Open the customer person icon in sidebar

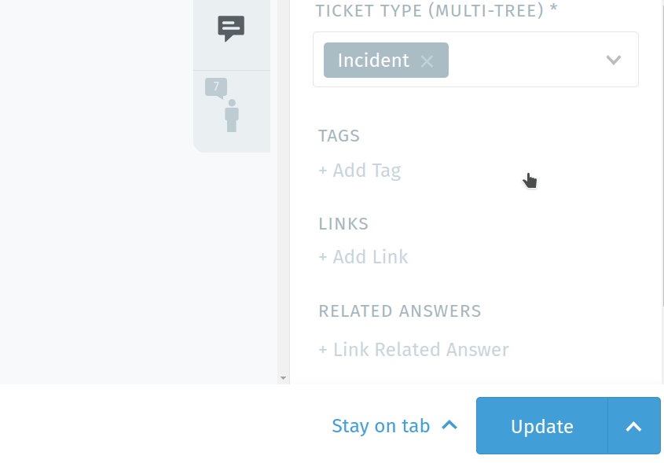(x=232, y=116)
